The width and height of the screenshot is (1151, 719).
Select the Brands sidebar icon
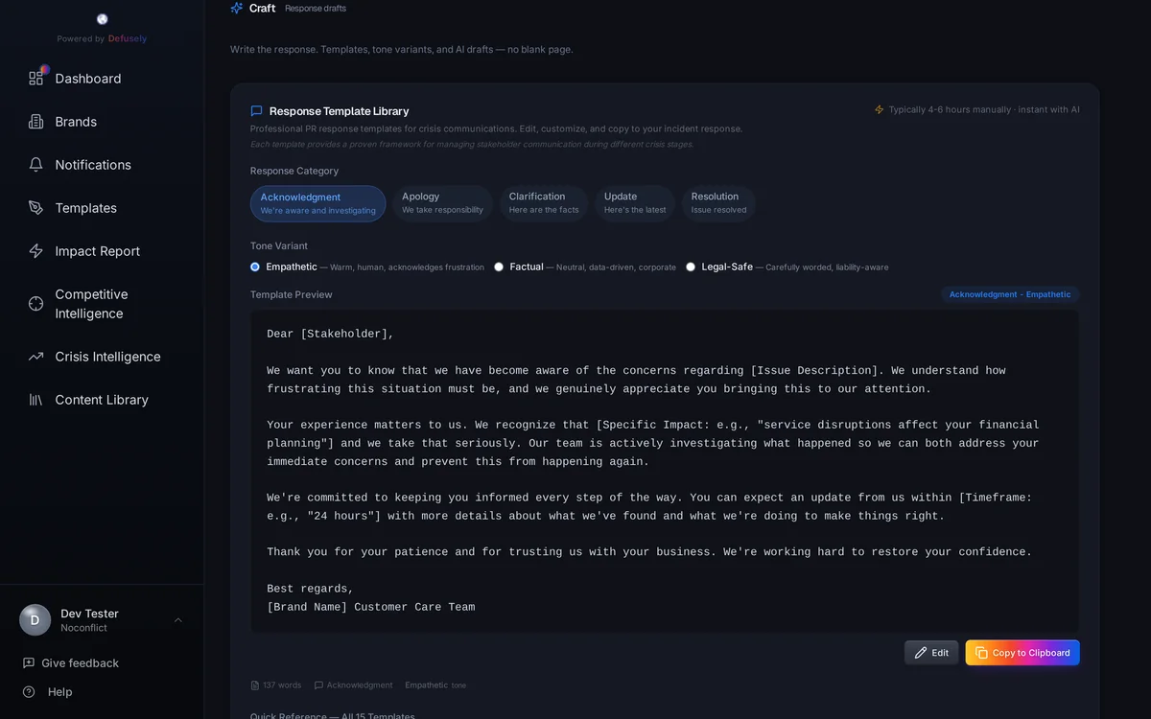(36, 121)
